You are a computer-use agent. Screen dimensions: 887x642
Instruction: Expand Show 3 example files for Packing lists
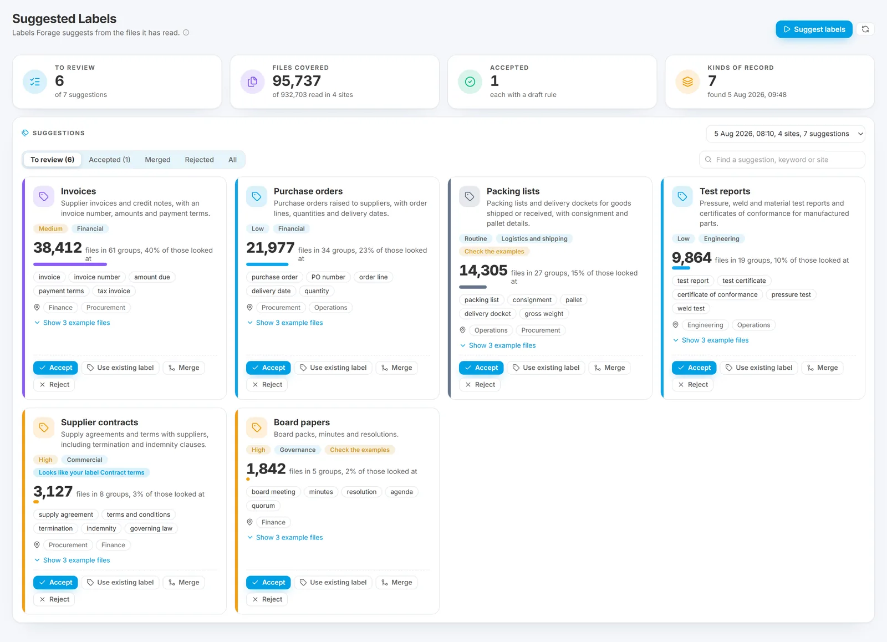(x=498, y=345)
